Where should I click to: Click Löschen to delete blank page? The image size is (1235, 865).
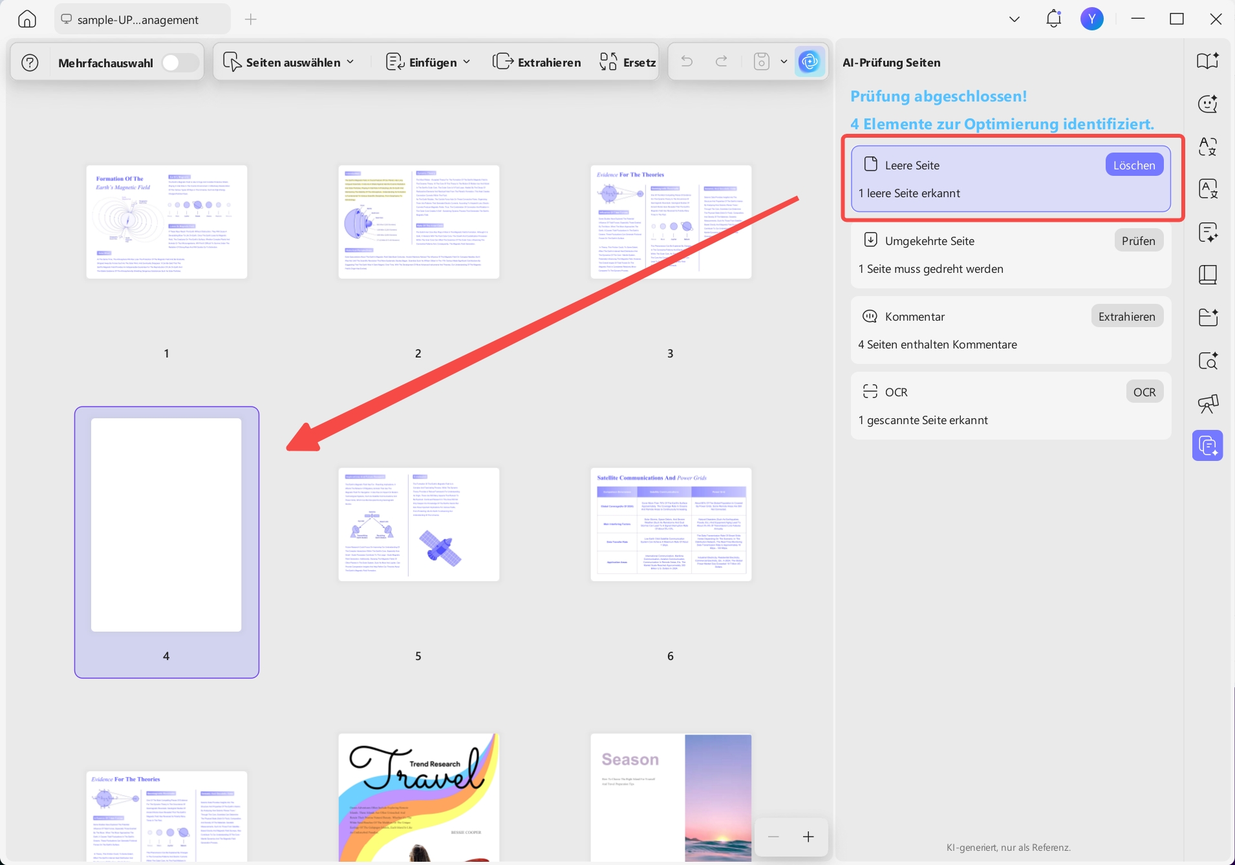[1134, 165]
